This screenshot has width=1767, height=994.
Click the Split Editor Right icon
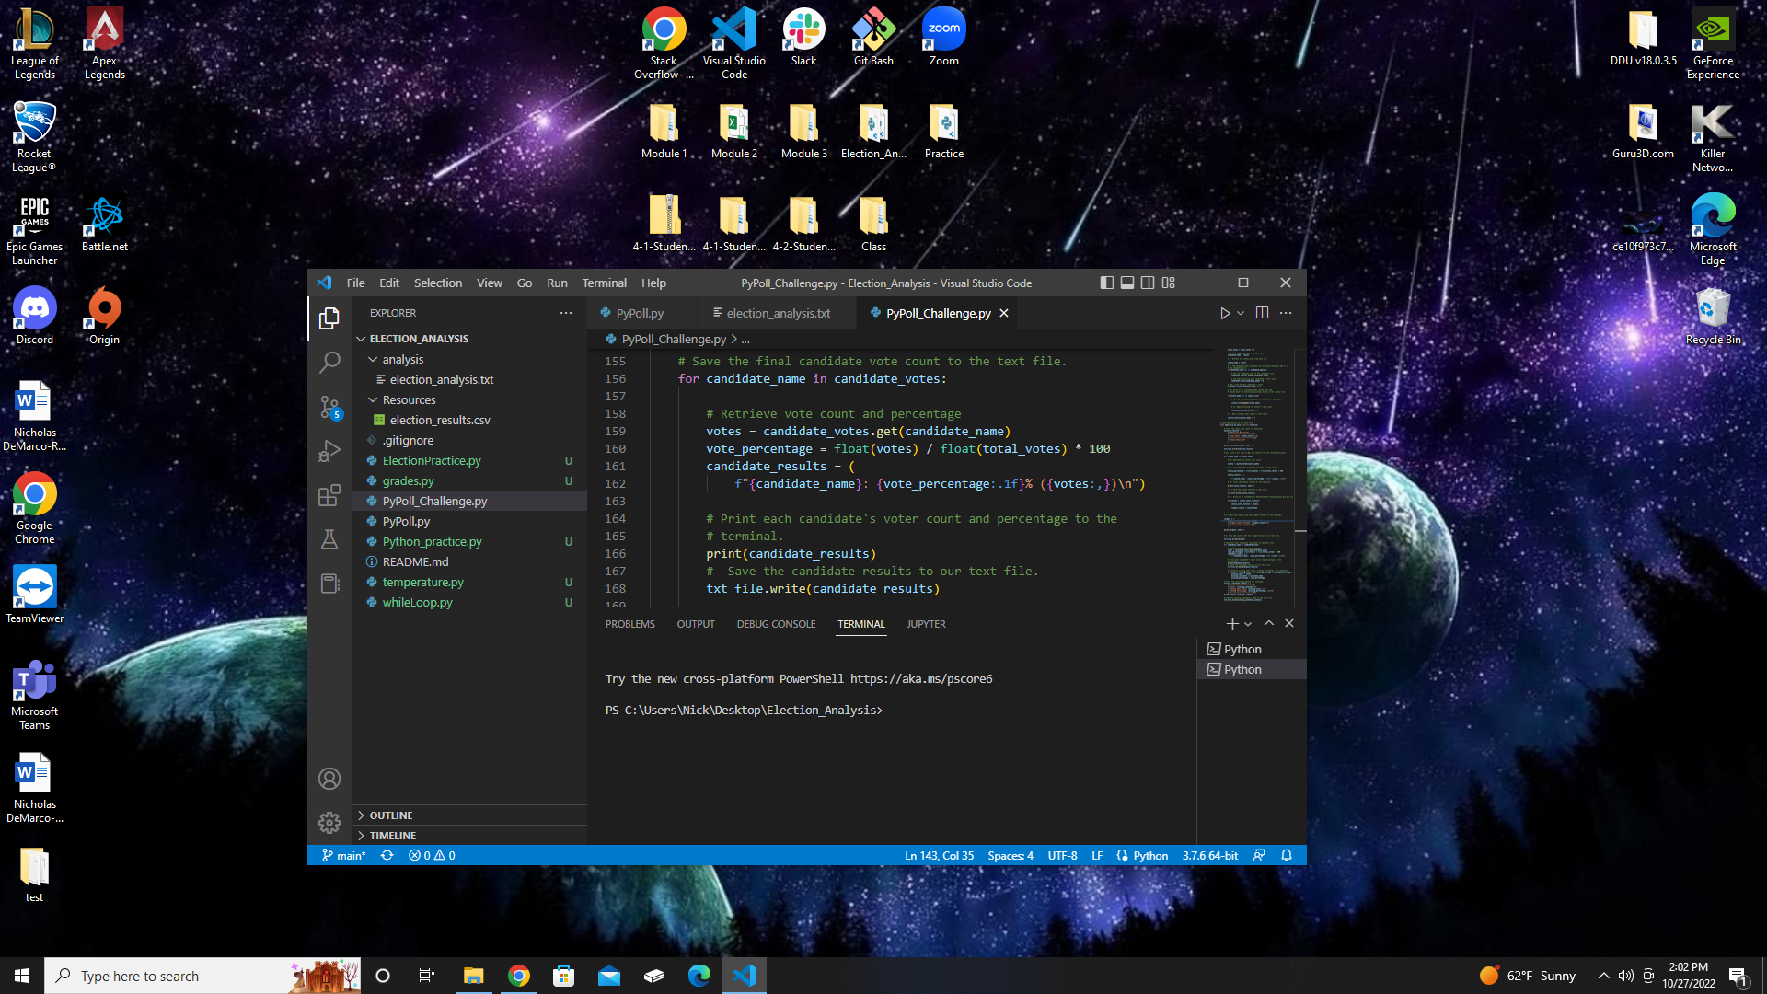point(1262,313)
